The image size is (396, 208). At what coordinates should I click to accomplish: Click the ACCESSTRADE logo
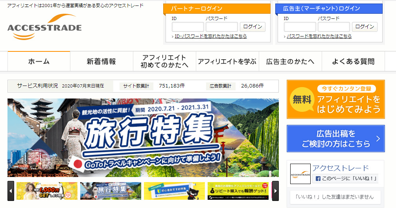[x=44, y=27]
